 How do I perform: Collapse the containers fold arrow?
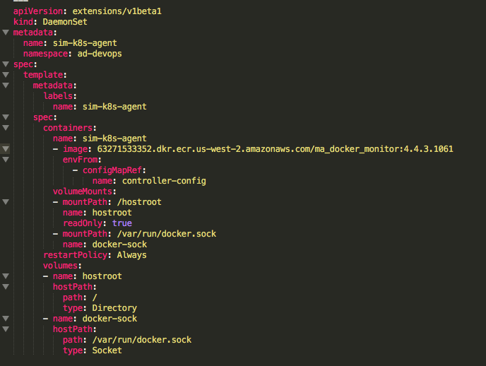tap(6, 128)
